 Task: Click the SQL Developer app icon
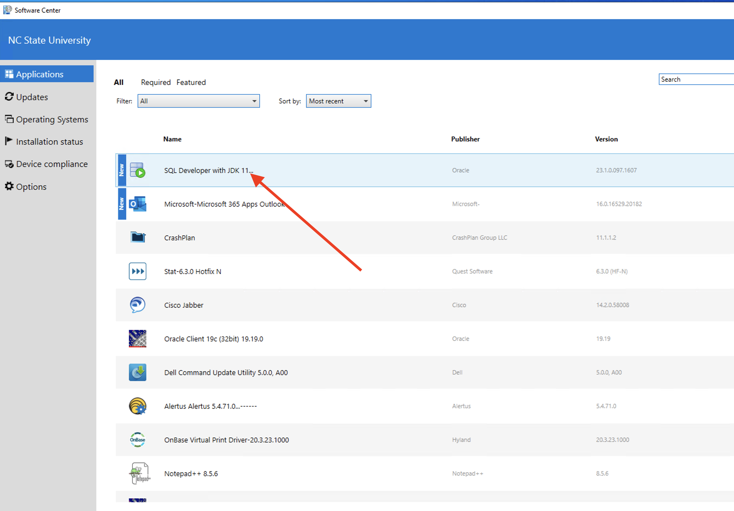[138, 170]
